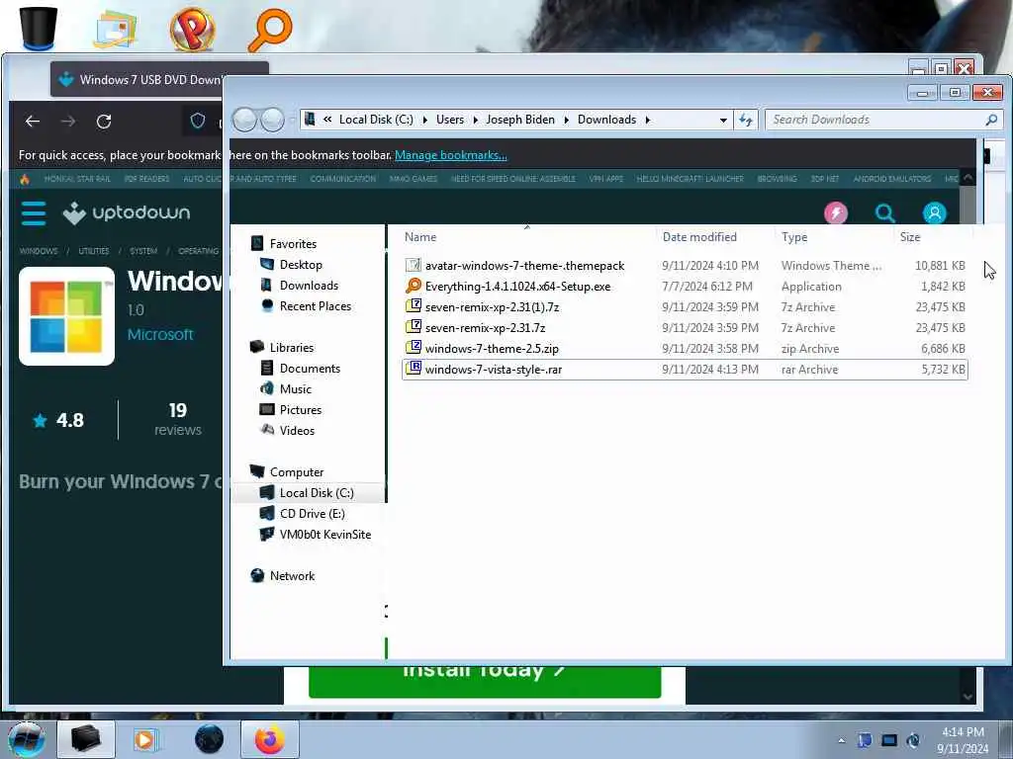Open Pictures library
The image size is (1013, 759).
[301, 409]
